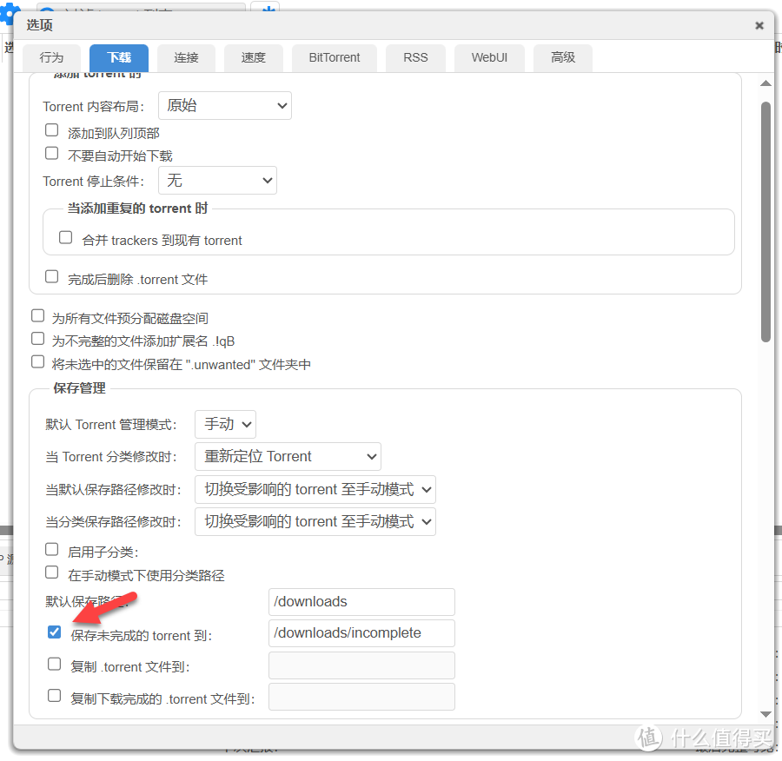Viewport: 782px width, 761px height.
Task: Close the 选项 options dialog
Action: [x=759, y=25]
